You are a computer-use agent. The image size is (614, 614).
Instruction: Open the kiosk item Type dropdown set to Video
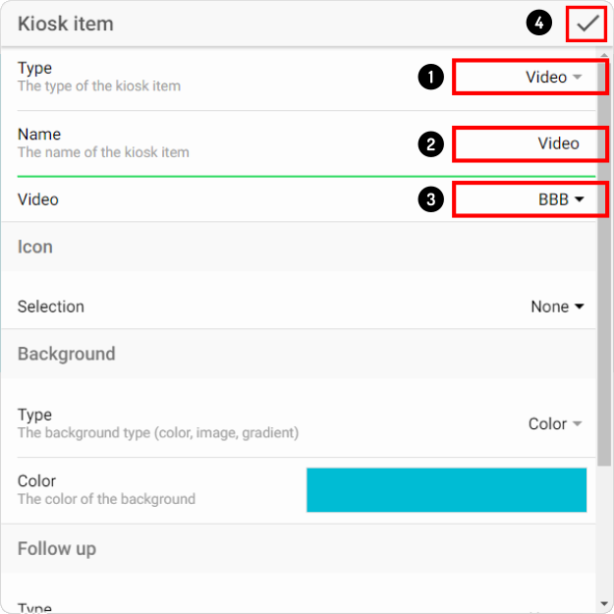point(554,78)
